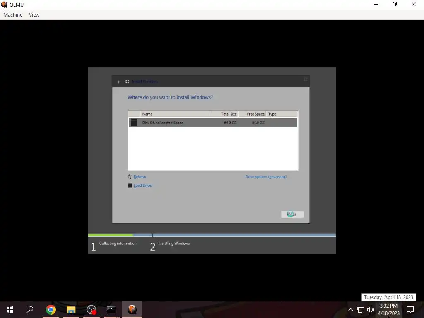Open Windows taskbar search
The width and height of the screenshot is (424, 318).
coord(30,310)
